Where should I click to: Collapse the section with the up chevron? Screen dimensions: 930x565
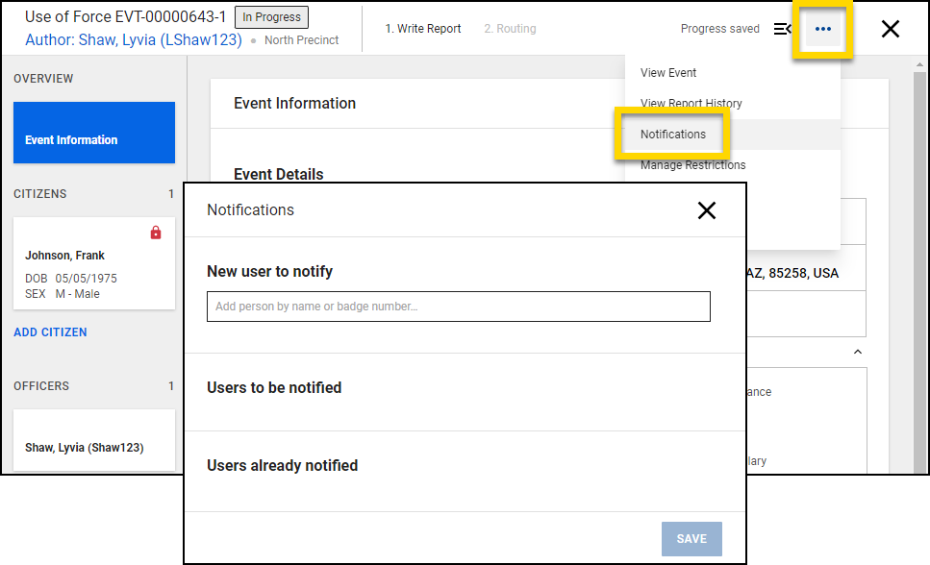point(857,353)
